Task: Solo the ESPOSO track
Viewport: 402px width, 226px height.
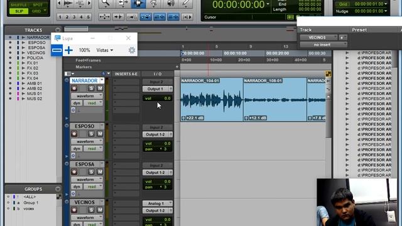Action: click(91, 134)
